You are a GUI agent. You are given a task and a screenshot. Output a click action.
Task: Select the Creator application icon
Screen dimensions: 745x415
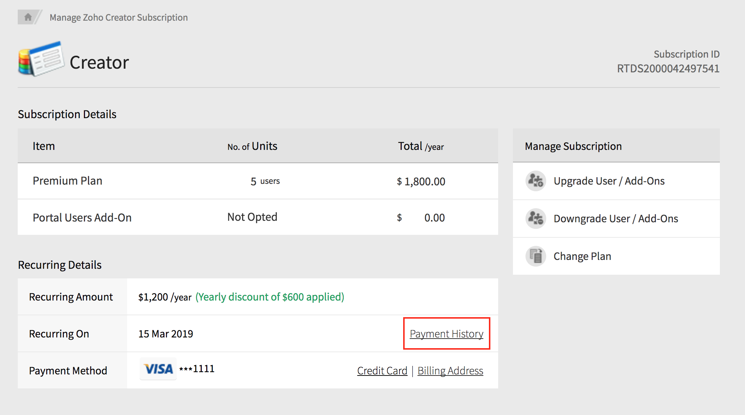[41, 59]
